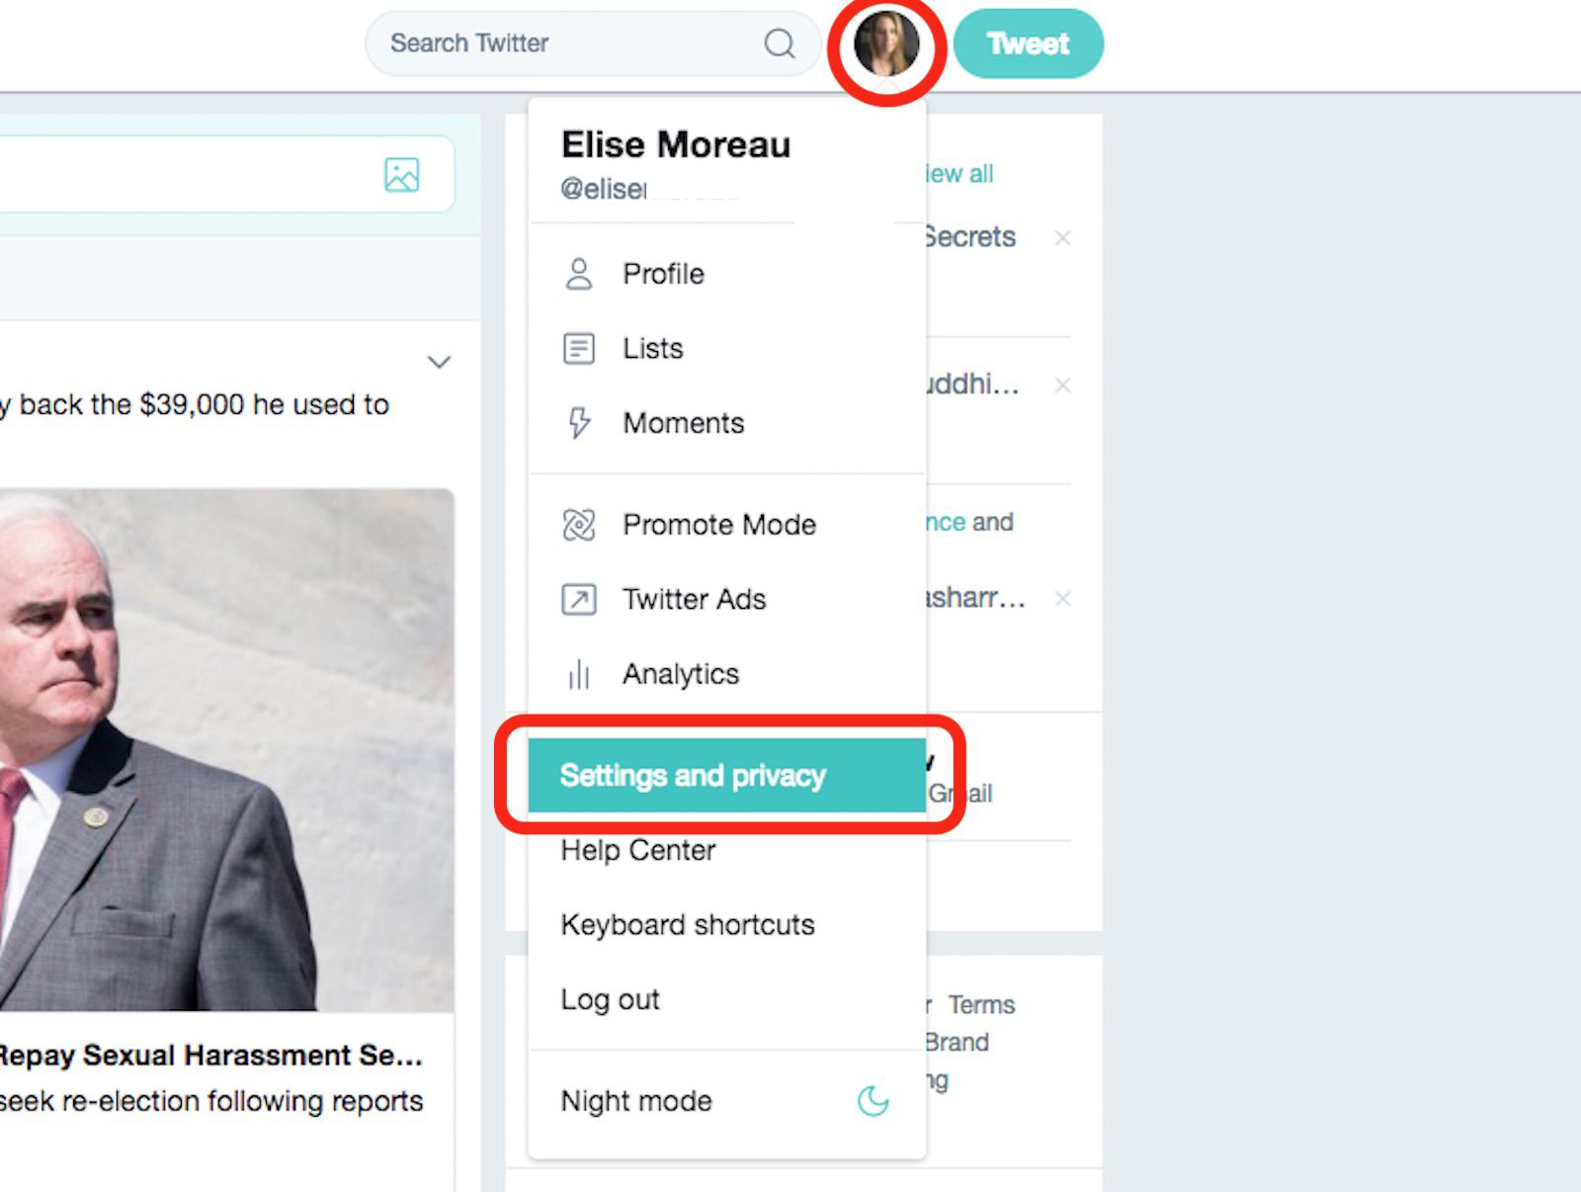This screenshot has width=1581, height=1192.
Task: Click the Moments lightning bolt icon
Action: click(579, 423)
